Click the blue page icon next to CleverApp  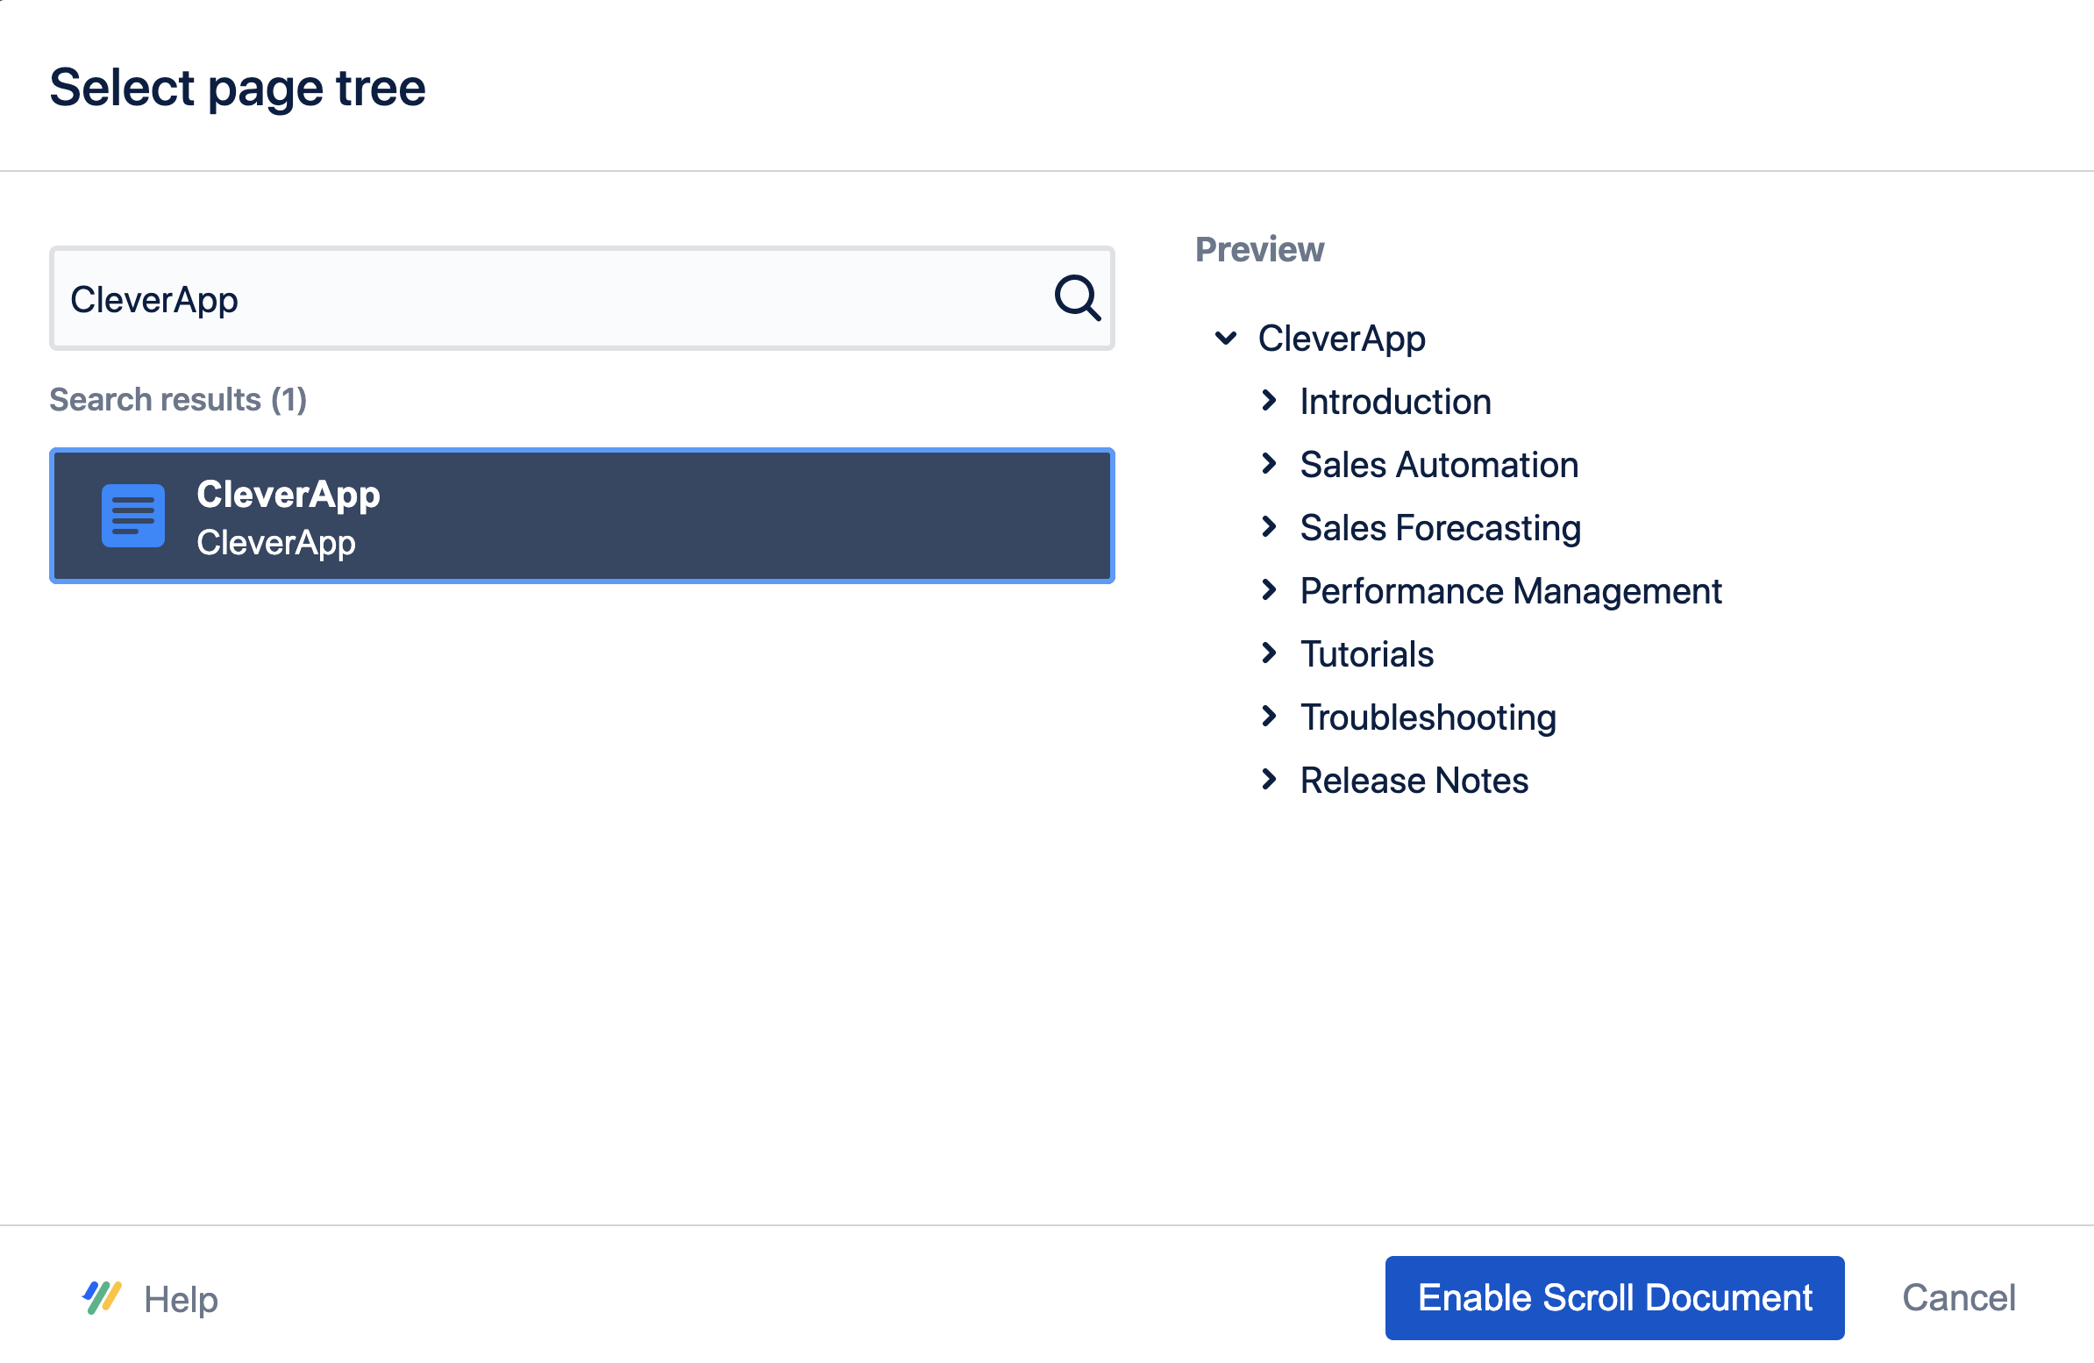click(x=132, y=516)
